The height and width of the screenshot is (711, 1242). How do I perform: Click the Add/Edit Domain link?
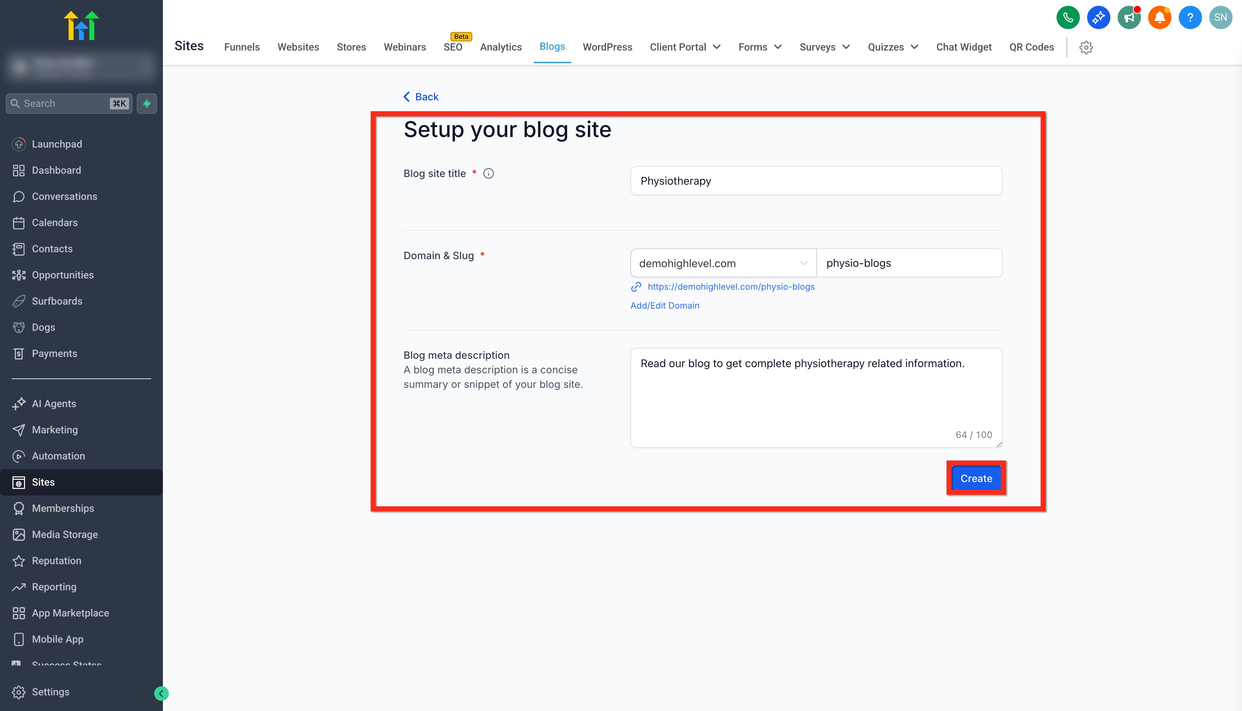click(x=664, y=305)
